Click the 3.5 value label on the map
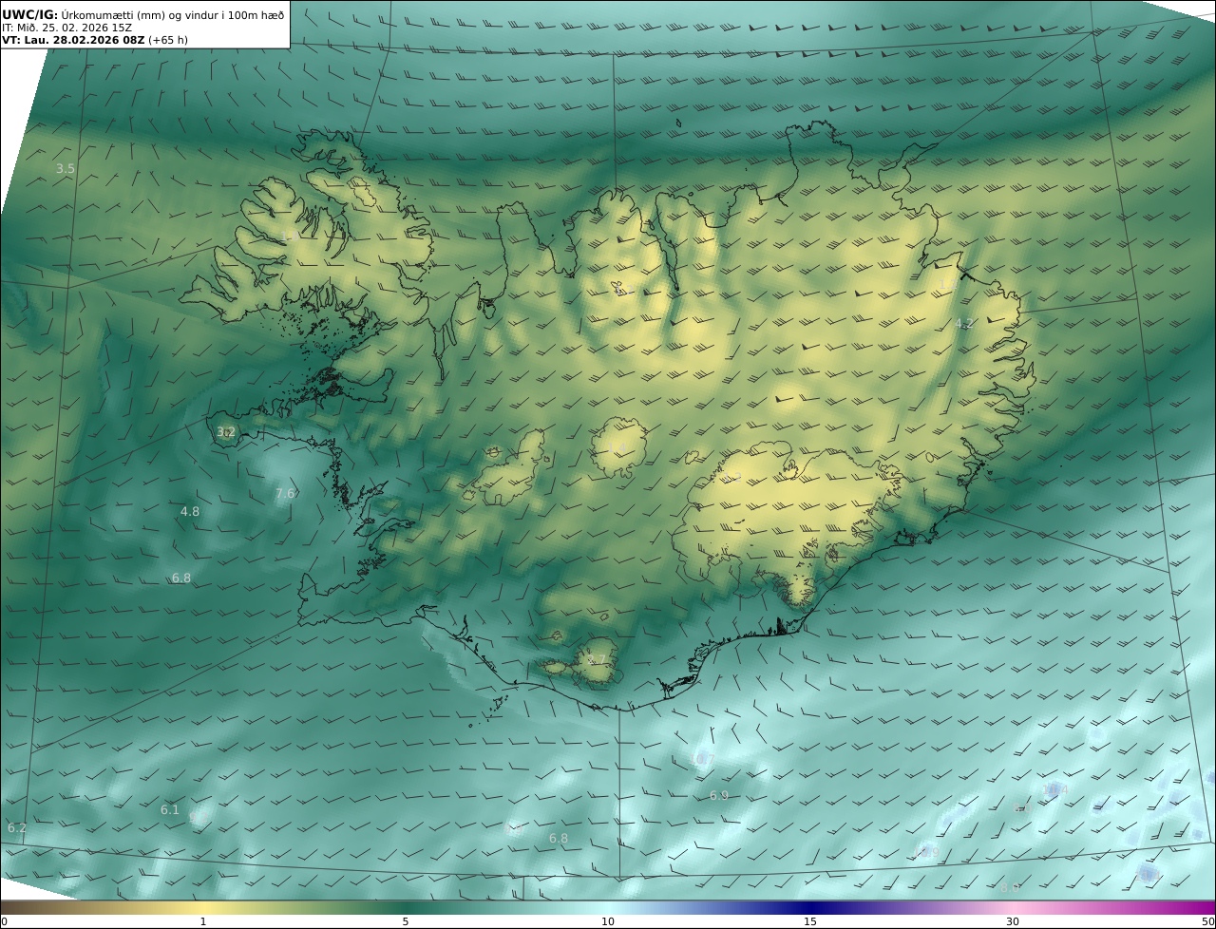This screenshot has width=1216, height=929. [66, 168]
